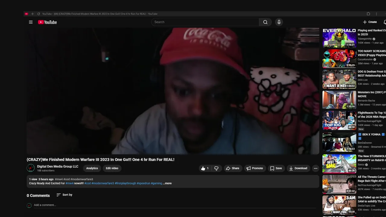386x217 pixels.
Task: Open browser extensions puzzle icon
Action: (368, 14)
